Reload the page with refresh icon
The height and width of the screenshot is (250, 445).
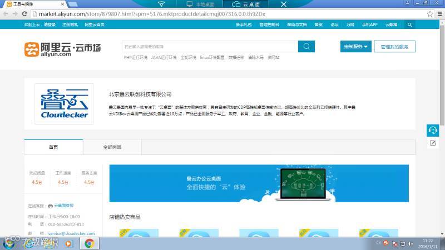click(24, 14)
